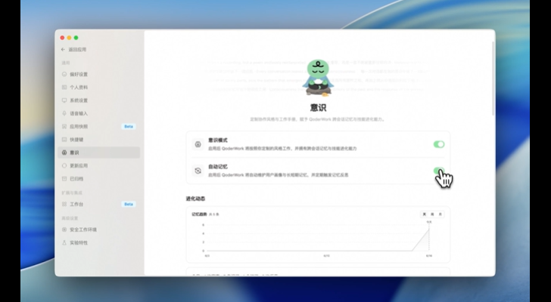The height and width of the screenshot is (302, 551).
Task: Click the 自动记忆 refresh icon
Action: pos(198,171)
